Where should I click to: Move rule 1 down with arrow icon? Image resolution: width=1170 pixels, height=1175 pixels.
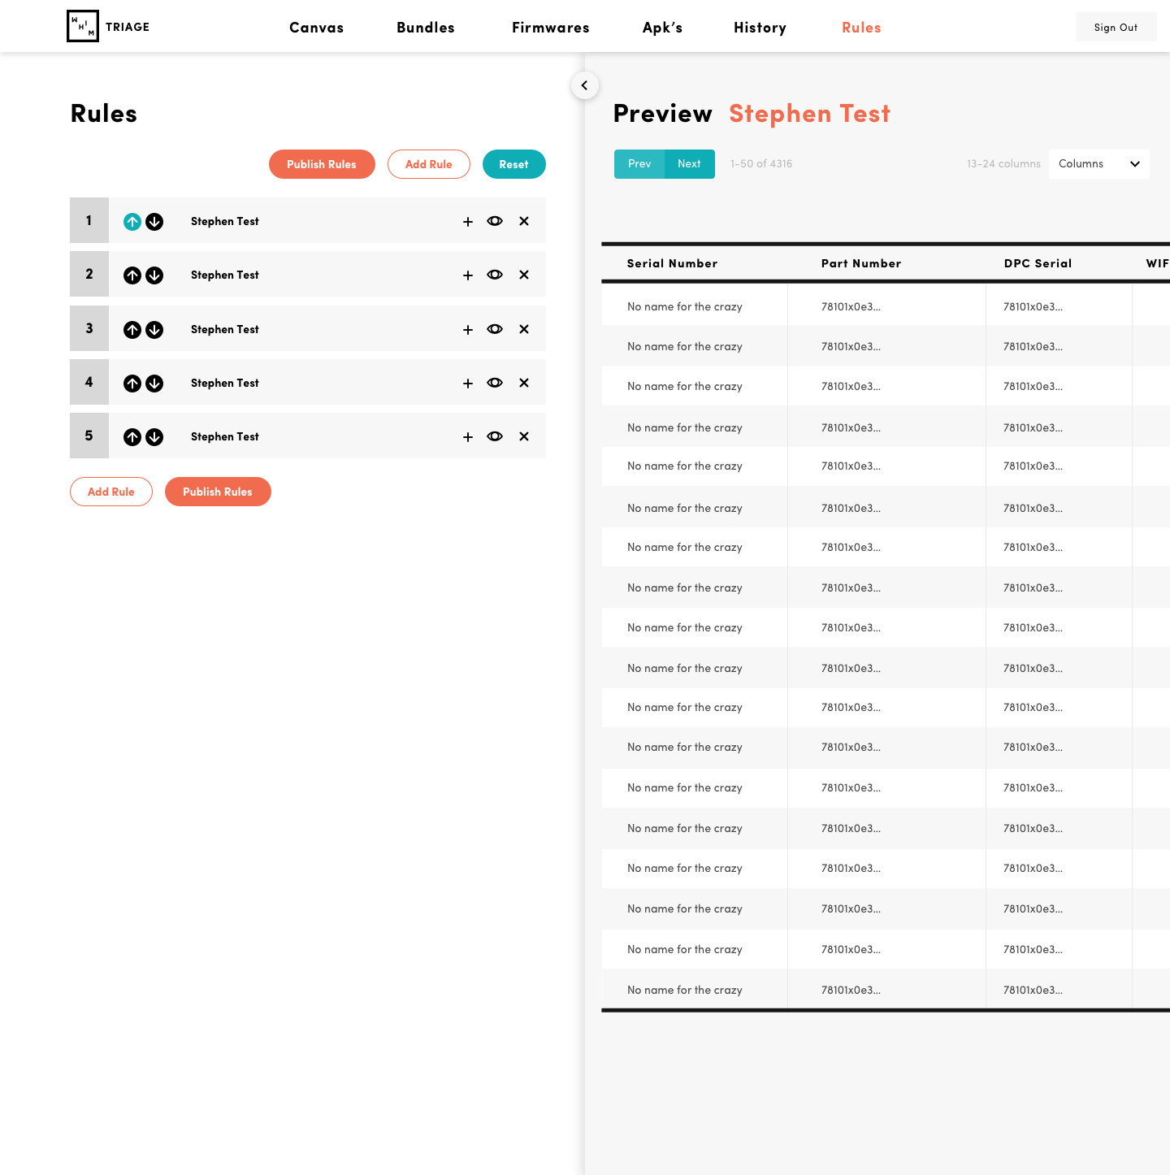click(x=154, y=222)
